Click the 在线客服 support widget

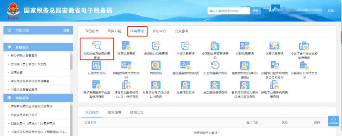pos(333,120)
